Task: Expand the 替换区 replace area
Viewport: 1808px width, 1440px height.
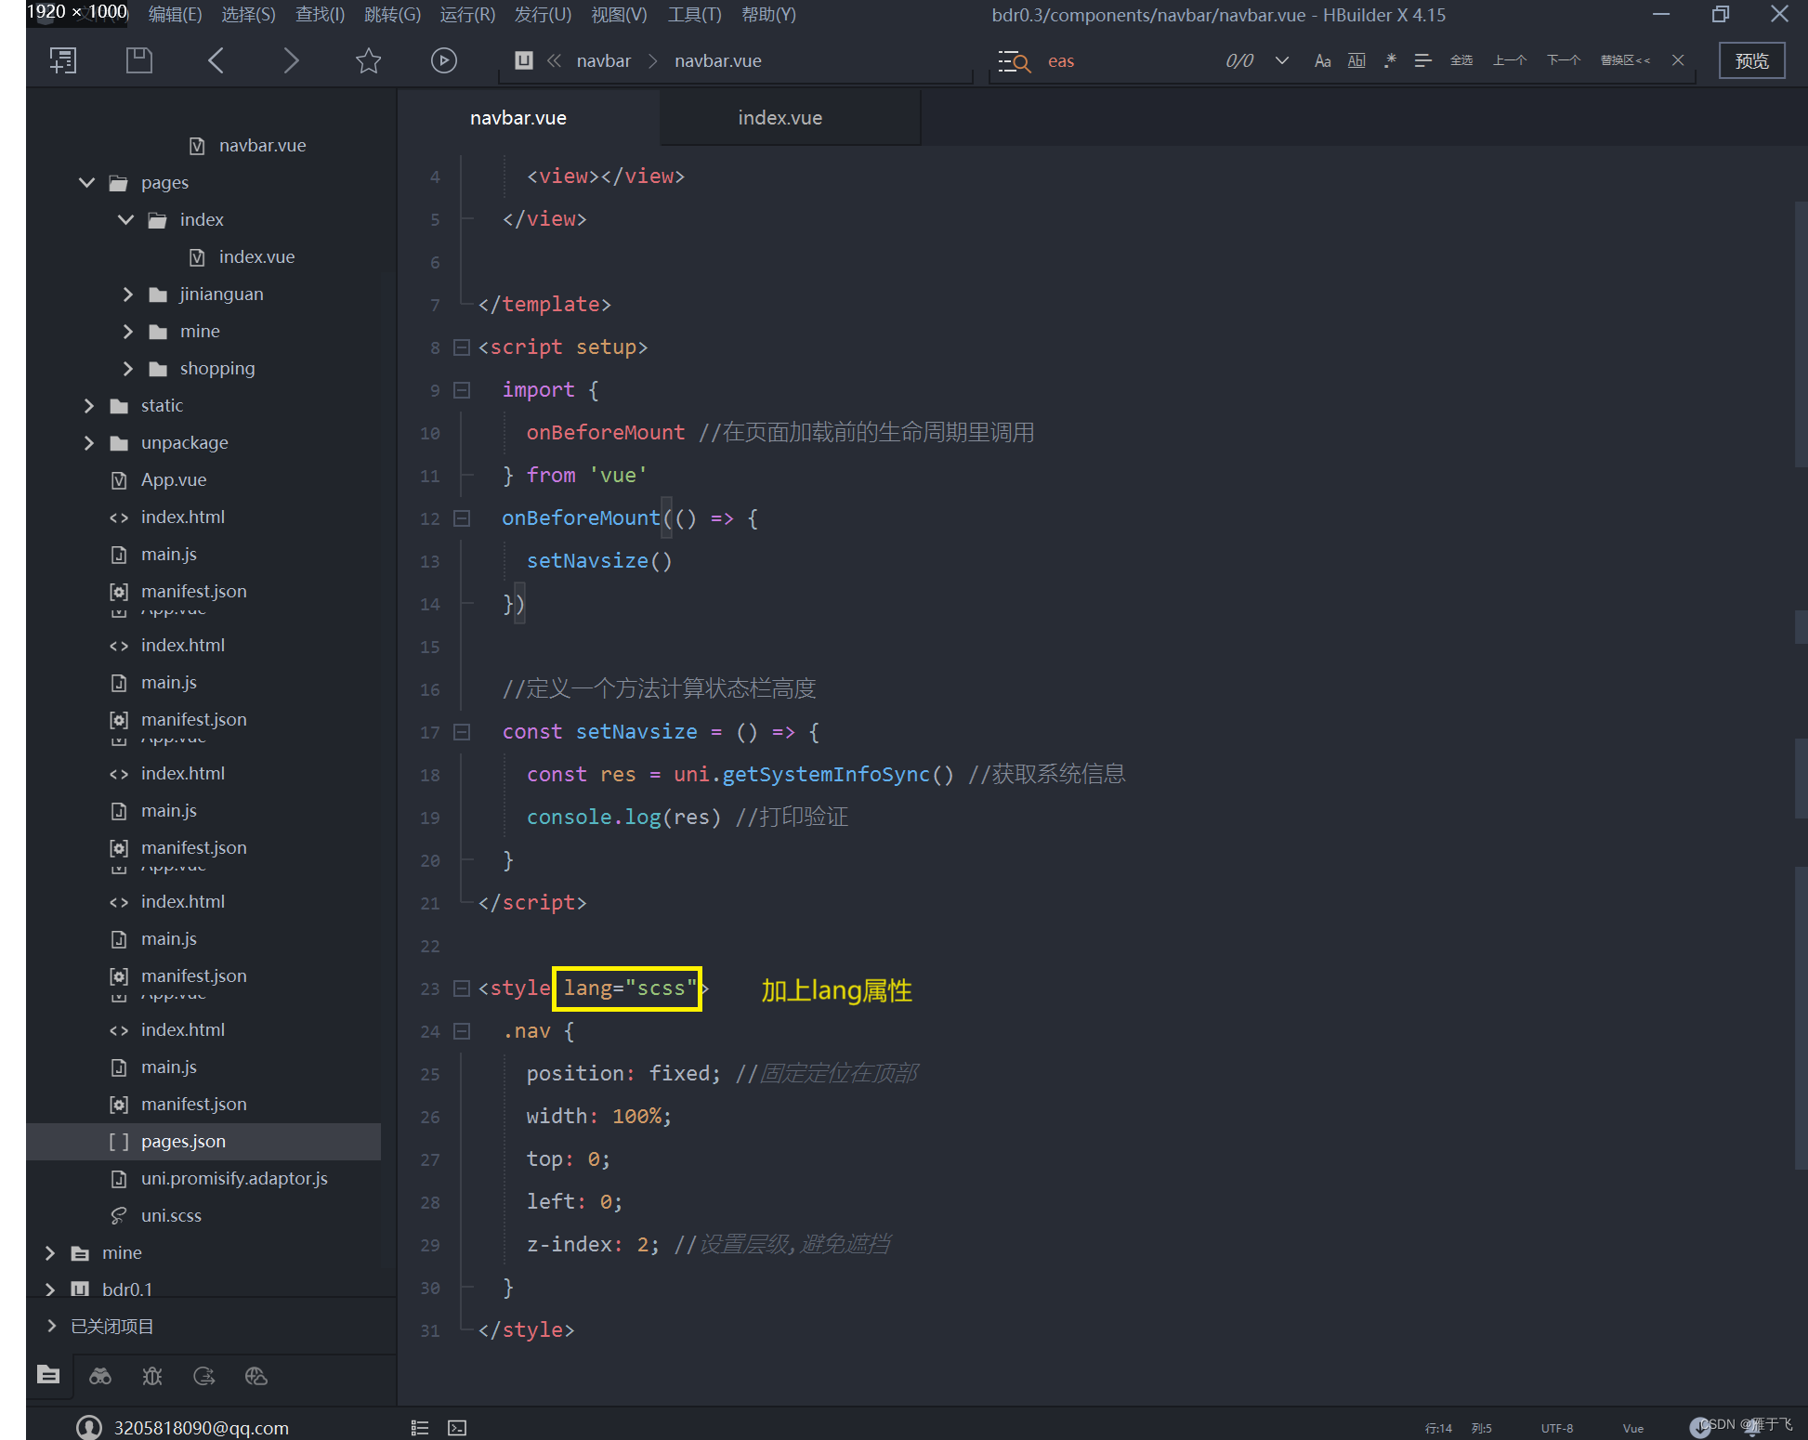Action: click(x=1625, y=60)
